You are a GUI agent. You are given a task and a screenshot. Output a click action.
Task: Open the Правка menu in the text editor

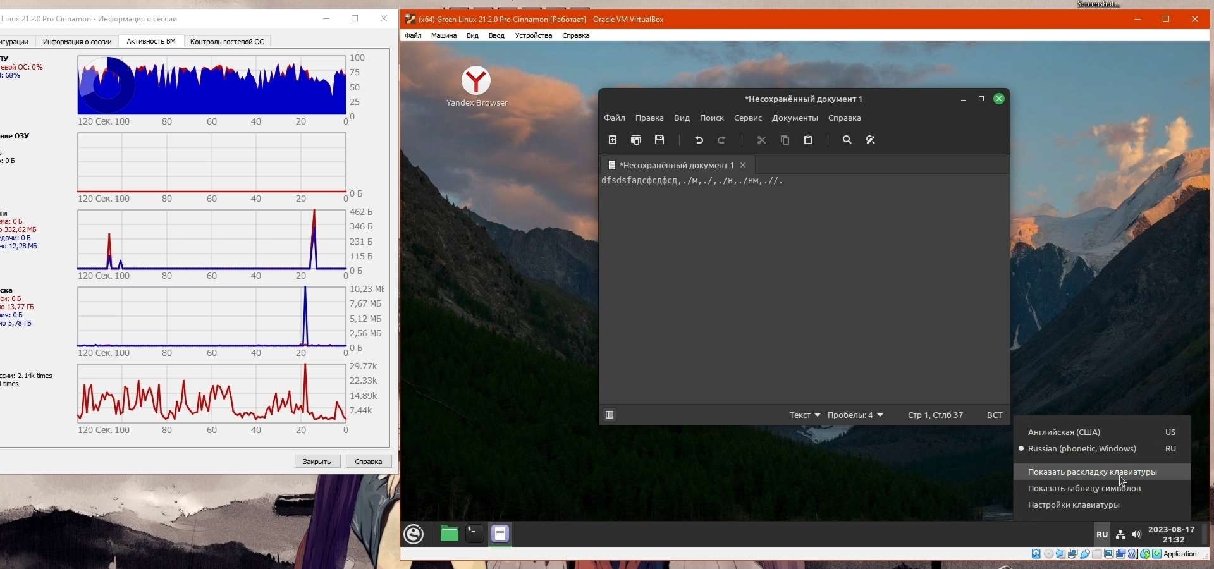pos(649,118)
